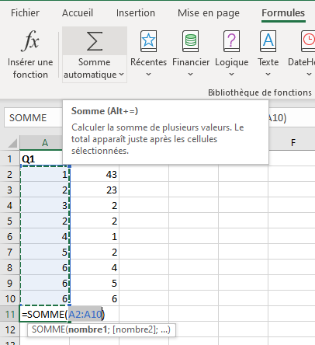
Task: Expand the Financier dropdown chevron
Action: tap(191, 75)
